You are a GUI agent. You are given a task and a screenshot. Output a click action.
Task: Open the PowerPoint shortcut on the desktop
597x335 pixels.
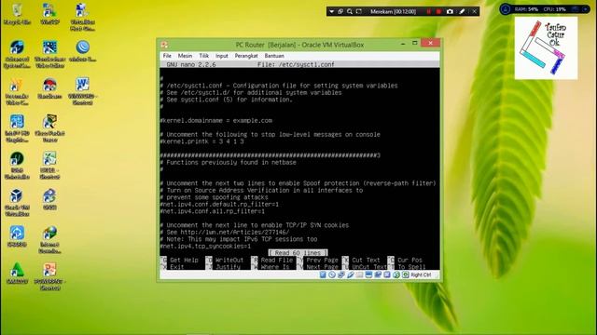click(49, 276)
